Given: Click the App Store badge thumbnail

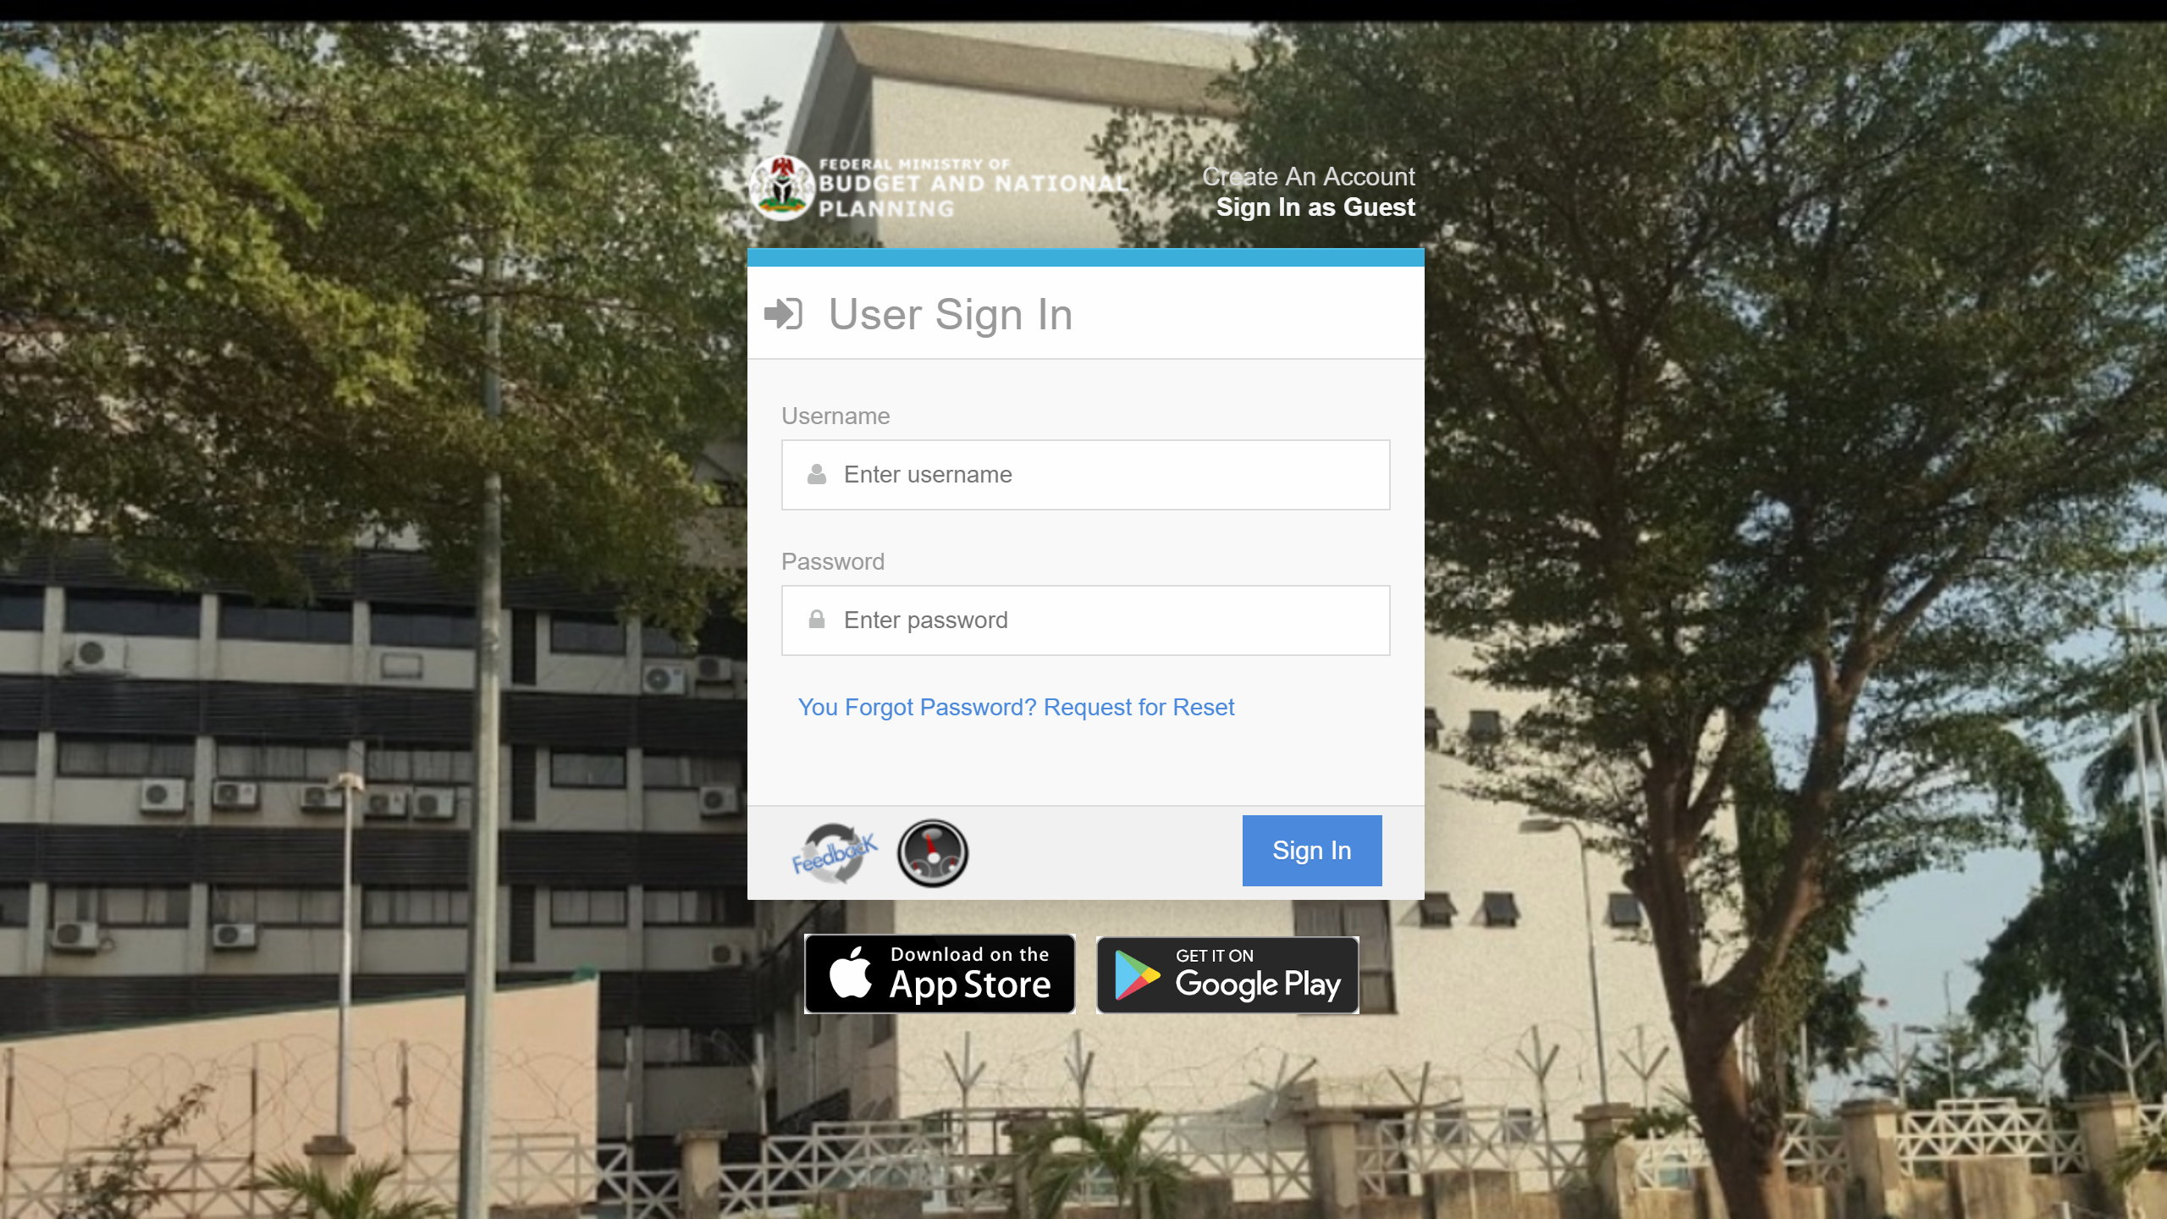Looking at the screenshot, I should pos(939,974).
